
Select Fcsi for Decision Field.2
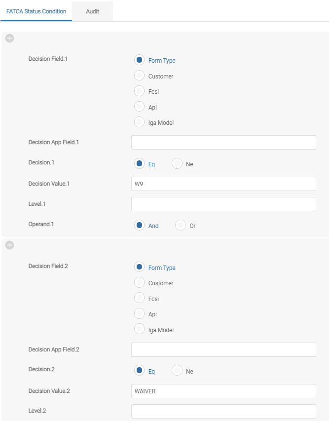(x=139, y=298)
